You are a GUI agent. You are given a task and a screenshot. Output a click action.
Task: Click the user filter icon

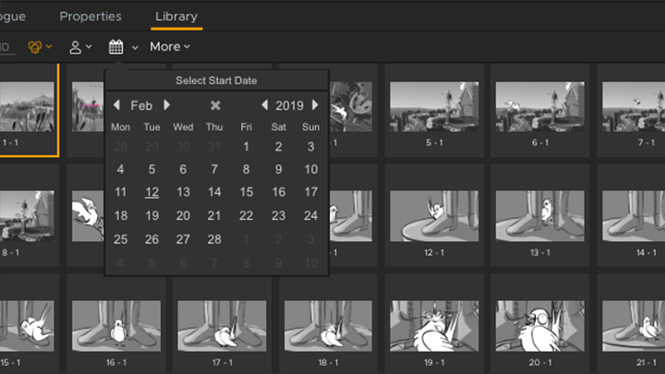[80, 46]
